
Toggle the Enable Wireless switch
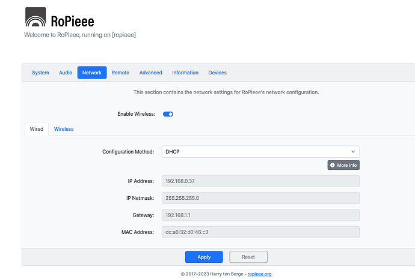point(168,114)
